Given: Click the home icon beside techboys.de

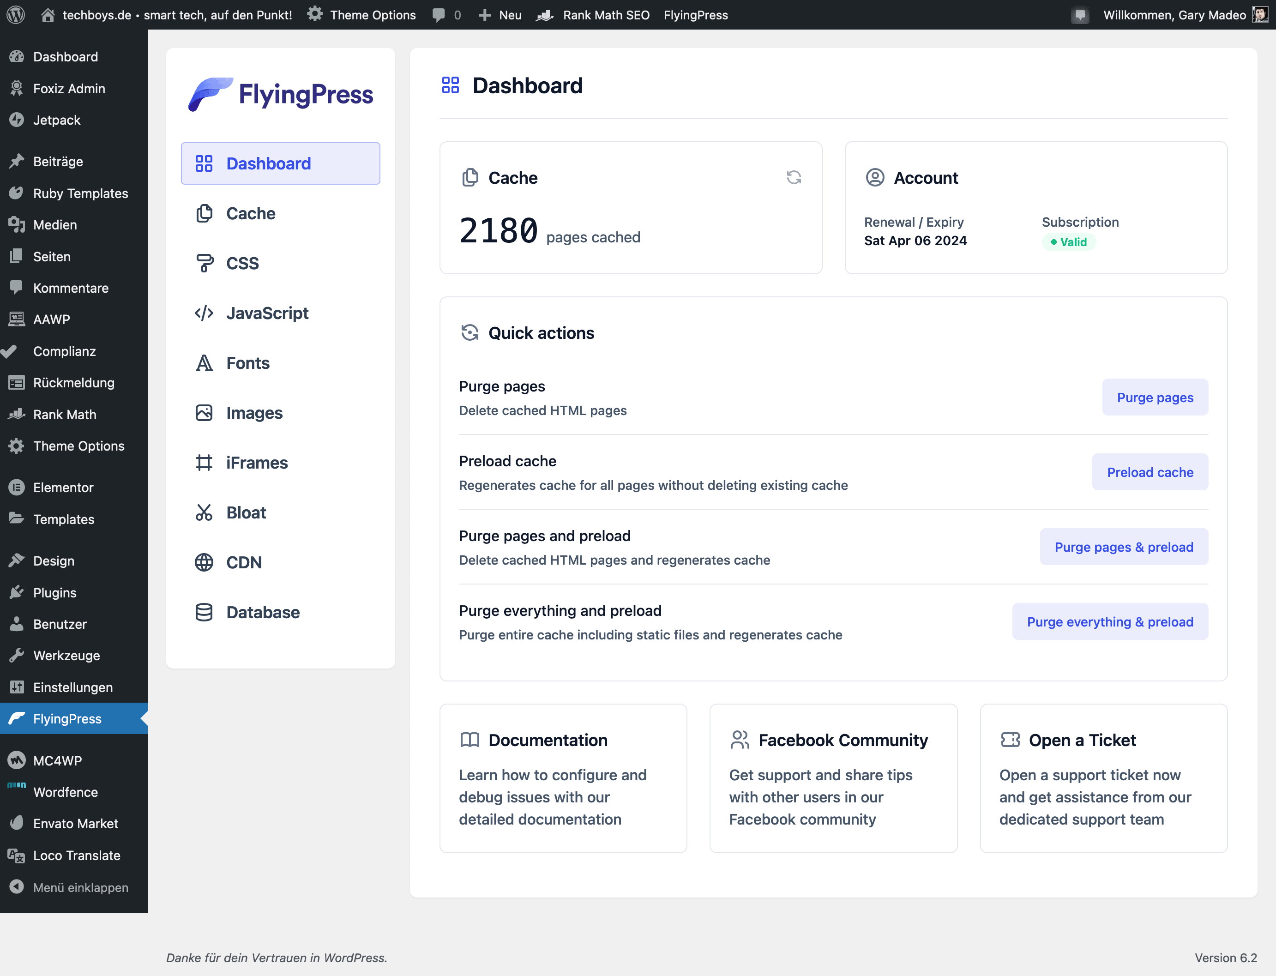Looking at the screenshot, I should pos(48,14).
